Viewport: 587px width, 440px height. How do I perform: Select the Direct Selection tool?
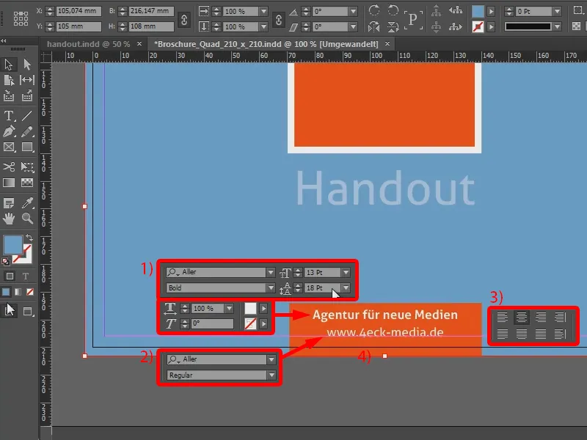click(26, 64)
